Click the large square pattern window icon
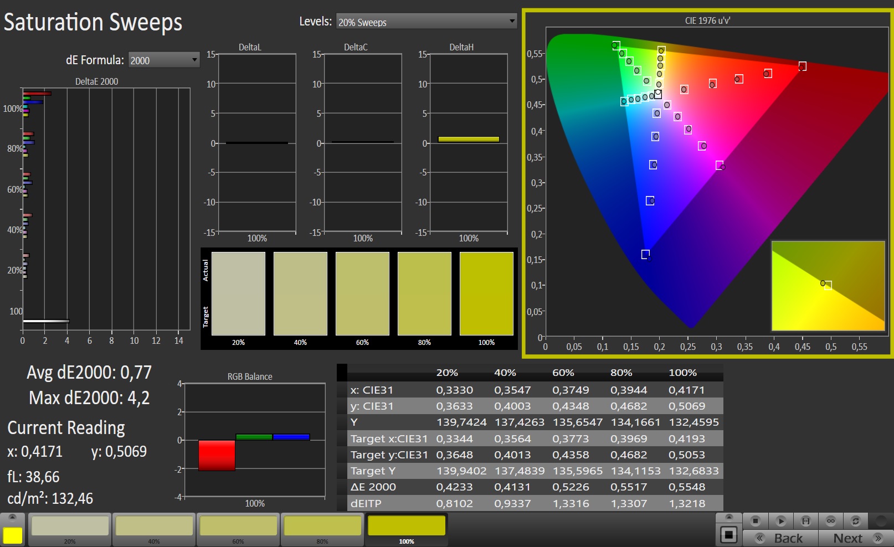 click(729, 535)
